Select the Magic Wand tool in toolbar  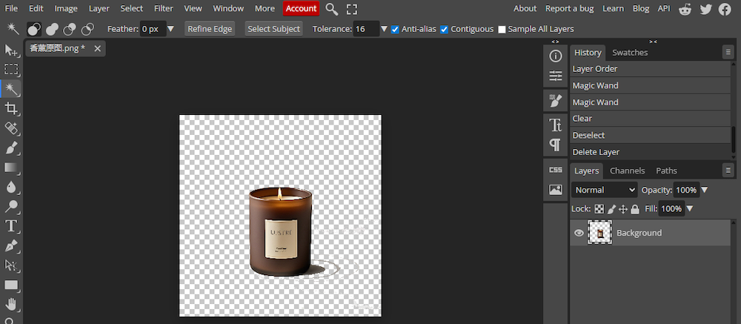[12, 89]
